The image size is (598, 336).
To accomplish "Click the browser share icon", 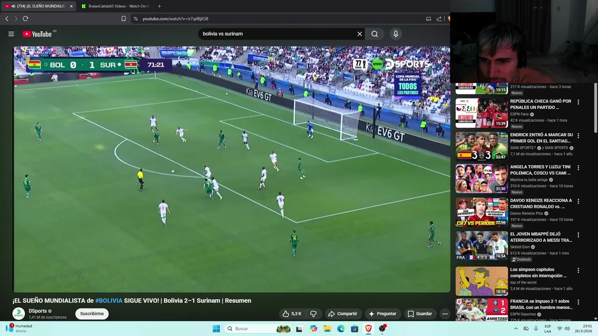I will point(439,19).
